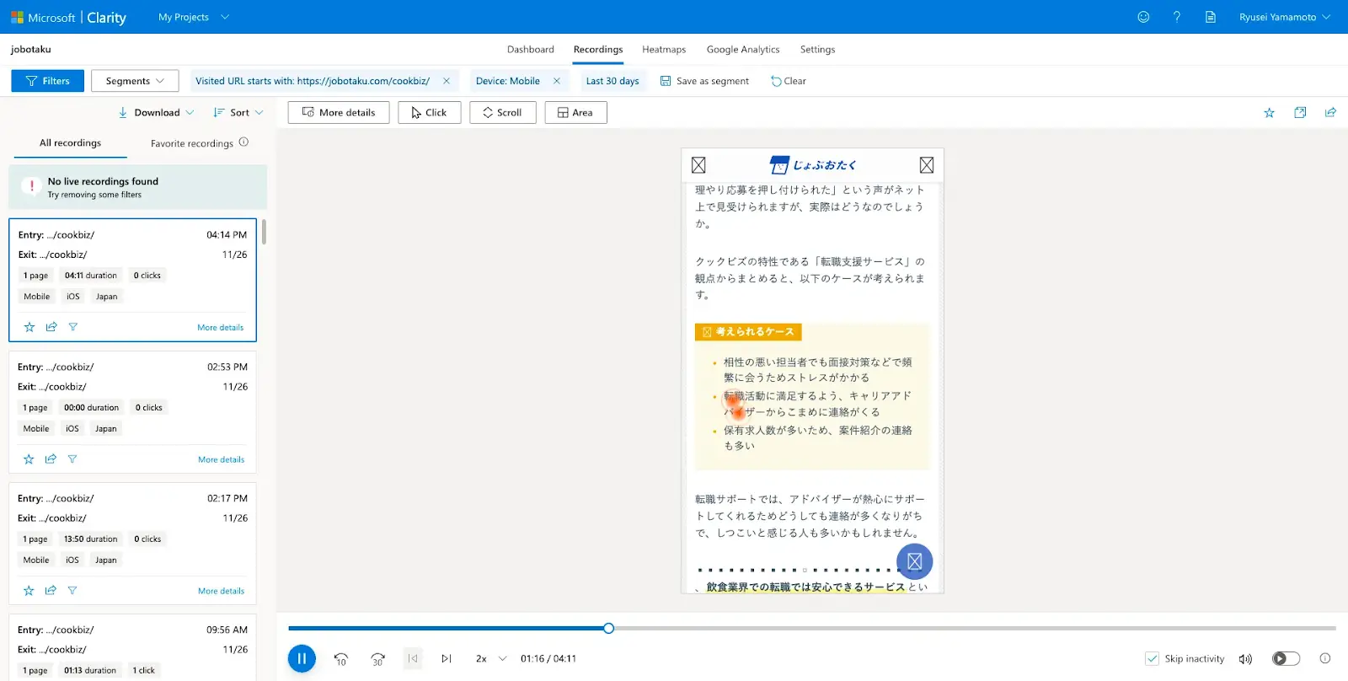The height and width of the screenshot is (681, 1348).
Task: Open the help question mark icon
Action: [1177, 17]
